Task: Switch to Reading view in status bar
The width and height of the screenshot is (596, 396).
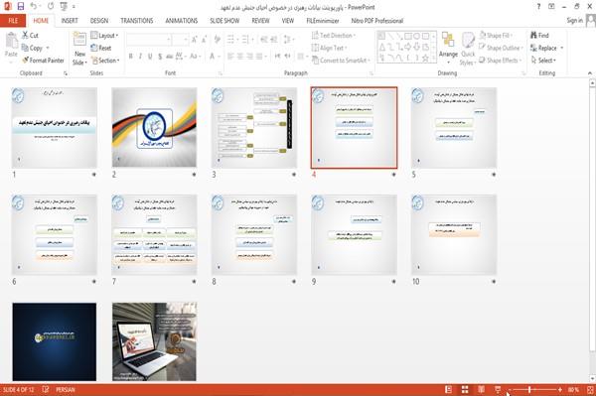Action: point(481,389)
